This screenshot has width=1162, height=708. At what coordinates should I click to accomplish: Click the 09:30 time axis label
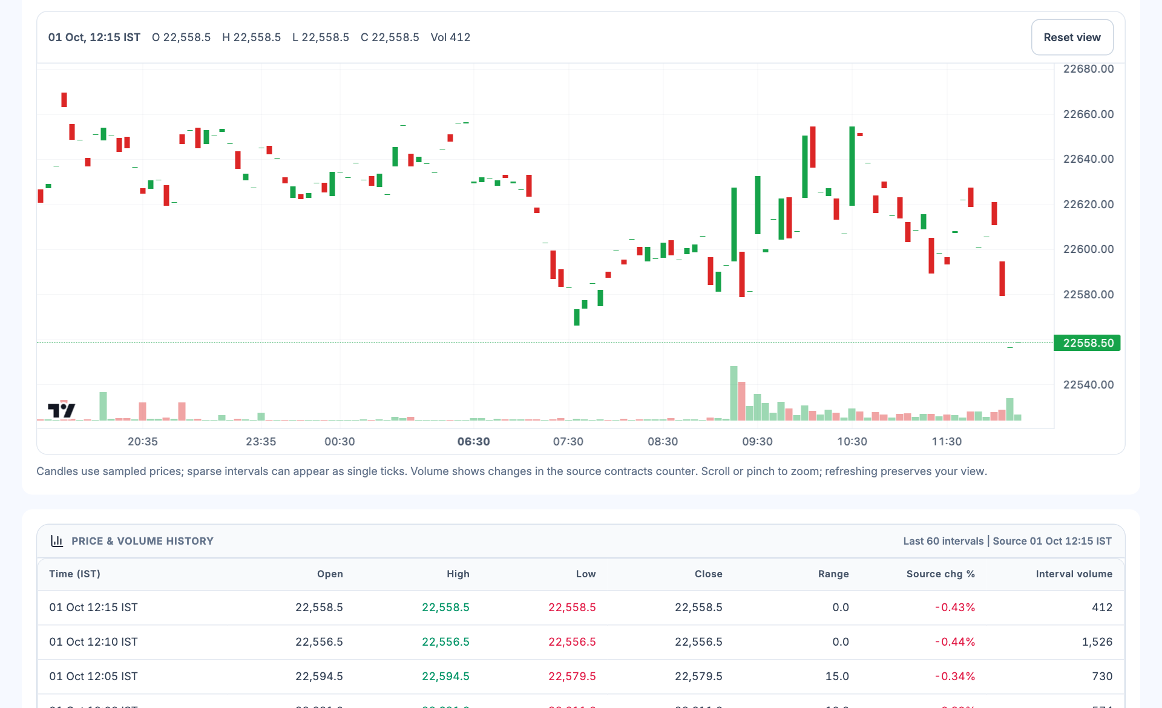point(757,442)
